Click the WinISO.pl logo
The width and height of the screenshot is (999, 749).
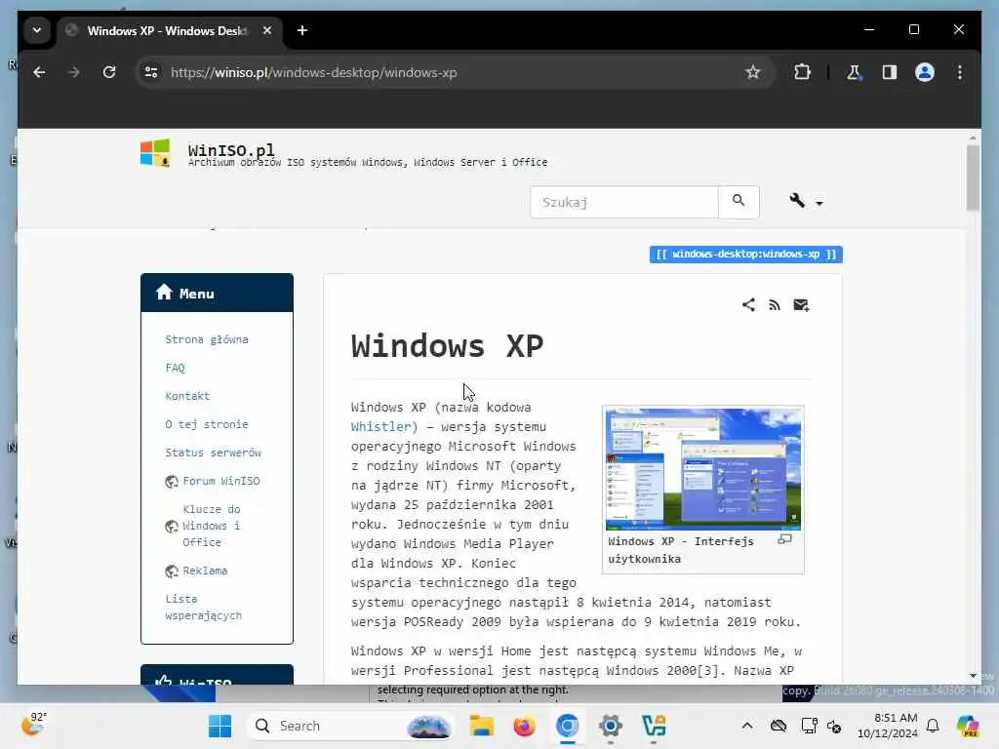155,153
